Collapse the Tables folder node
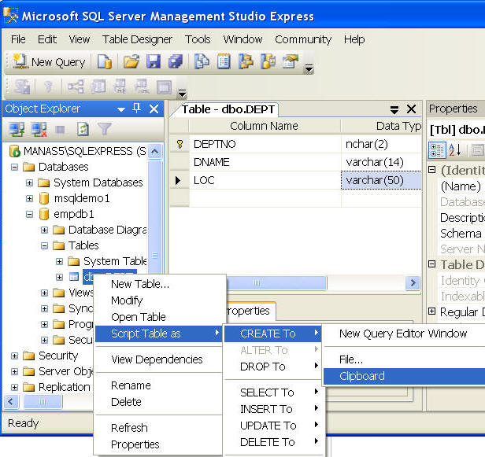Screen dimensions: 485x457 point(45,245)
